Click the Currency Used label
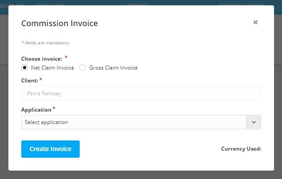The image size is (282, 179). pos(241,149)
